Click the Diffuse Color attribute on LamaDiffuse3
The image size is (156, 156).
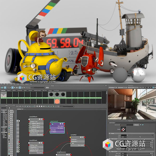click(x=34, y=122)
